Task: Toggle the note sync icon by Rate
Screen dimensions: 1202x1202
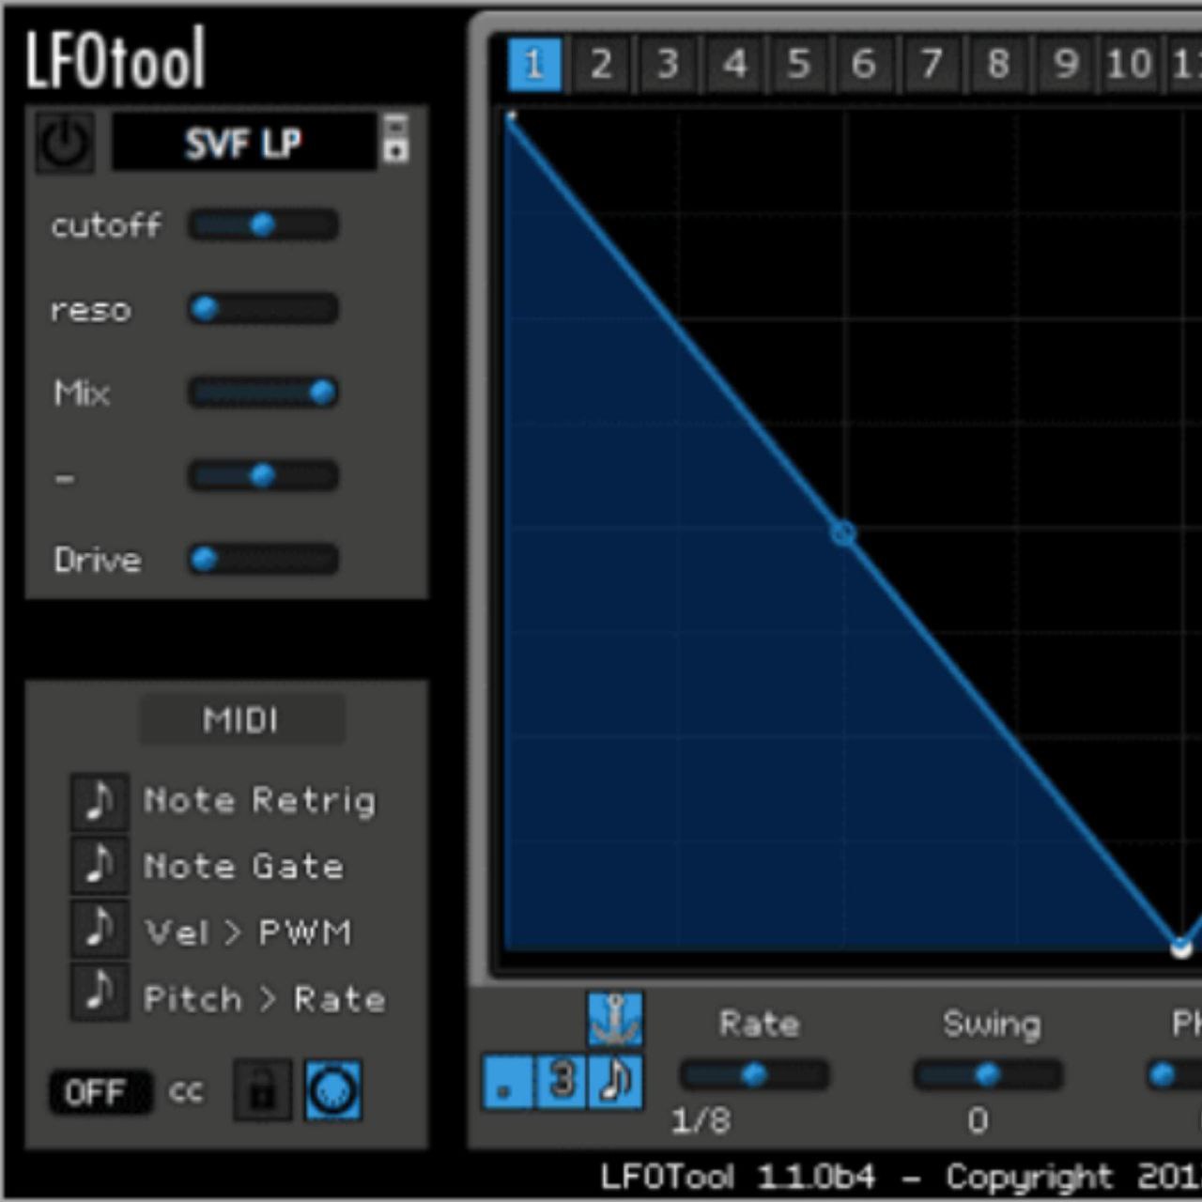Action: coord(616,1081)
